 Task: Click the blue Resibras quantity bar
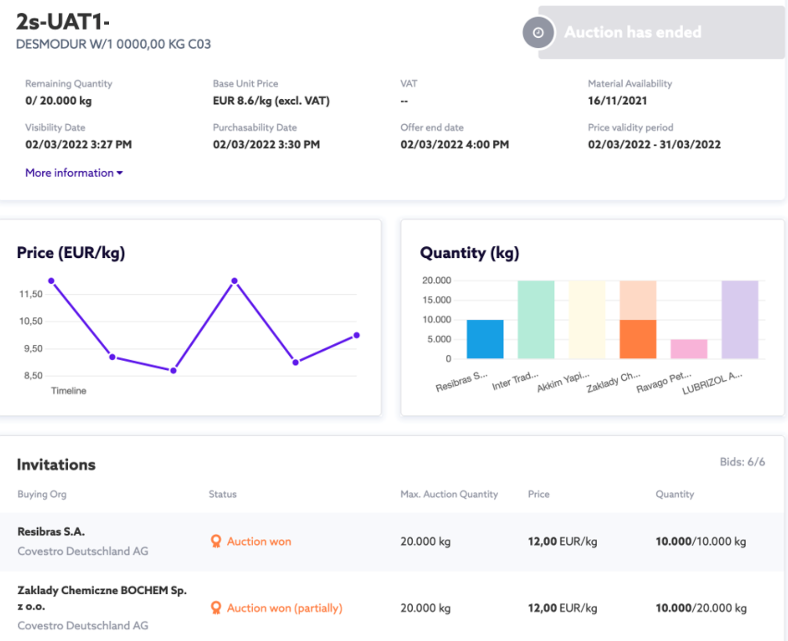pyautogui.click(x=485, y=339)
